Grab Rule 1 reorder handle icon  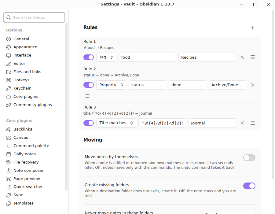(253, 57)
